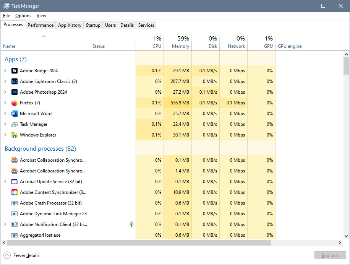Open the View menu
The width and height of the screenshot is (350, 265).
(41, 16)
